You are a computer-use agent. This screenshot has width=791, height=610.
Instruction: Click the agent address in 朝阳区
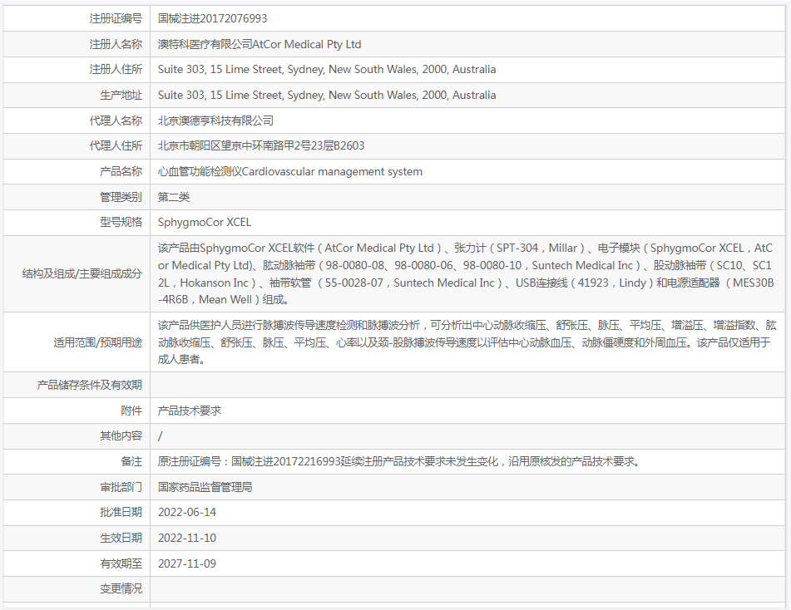tap(261, 145)
